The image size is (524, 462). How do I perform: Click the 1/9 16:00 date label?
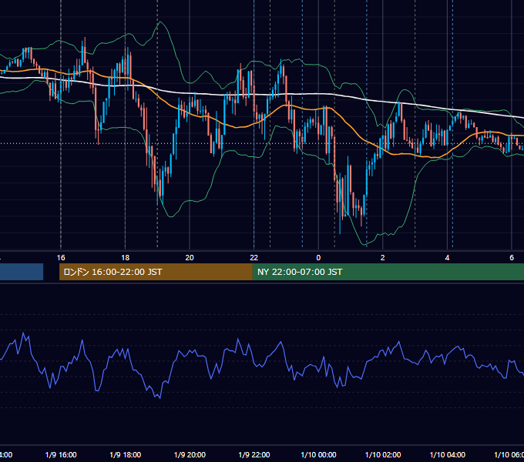point(61,455)
